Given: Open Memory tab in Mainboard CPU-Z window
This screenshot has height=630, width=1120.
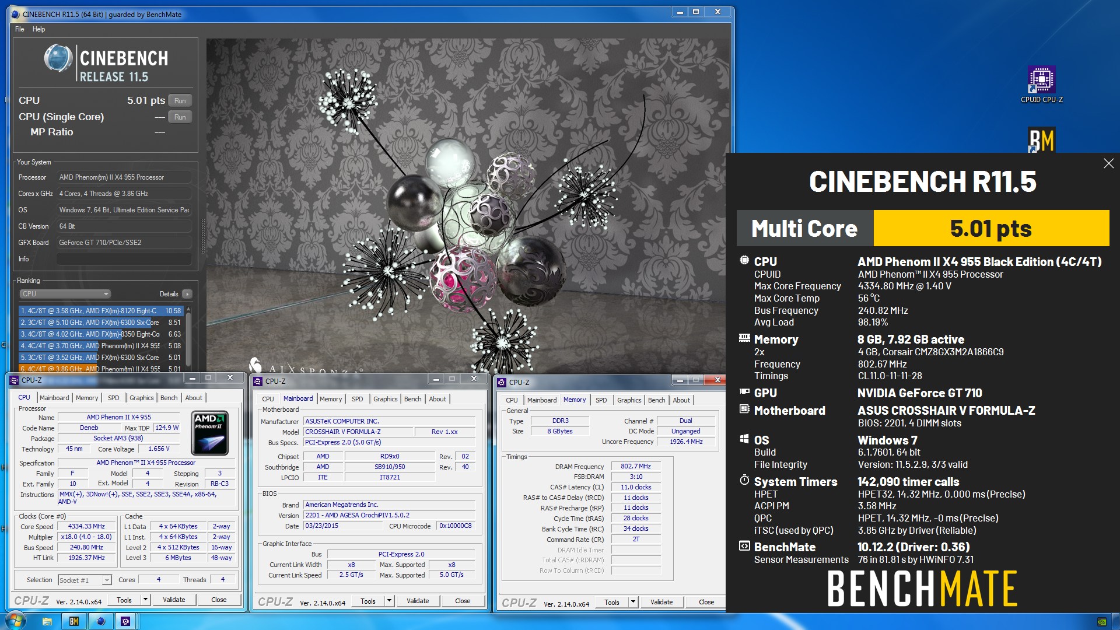Looking at the screenshot, I should [331, 399].
